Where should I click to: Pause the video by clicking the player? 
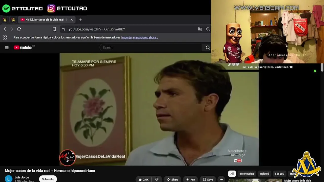coord(159,109)
